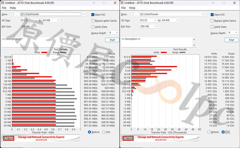Click drive browse '...' button in right window
Viewport: 240px width, 148px height.
click(x=136, y=14)
